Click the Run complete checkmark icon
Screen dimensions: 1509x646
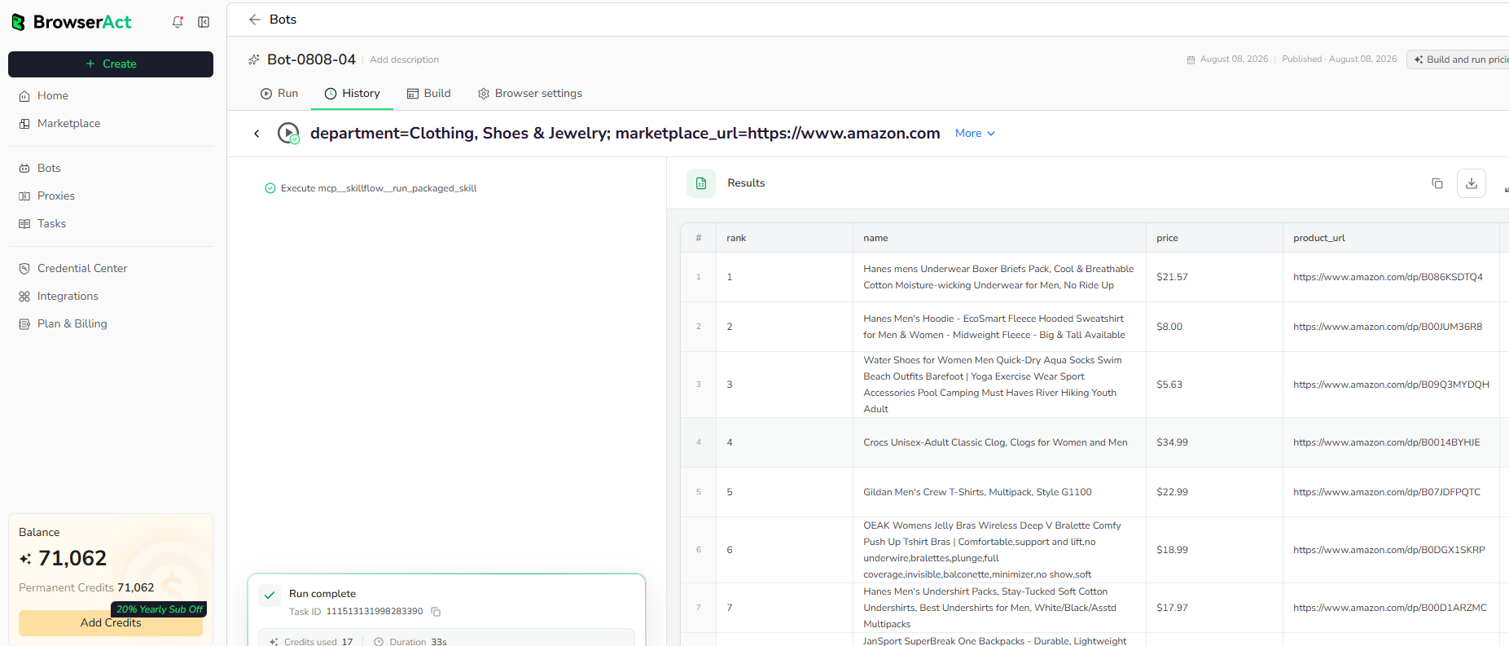270,595
